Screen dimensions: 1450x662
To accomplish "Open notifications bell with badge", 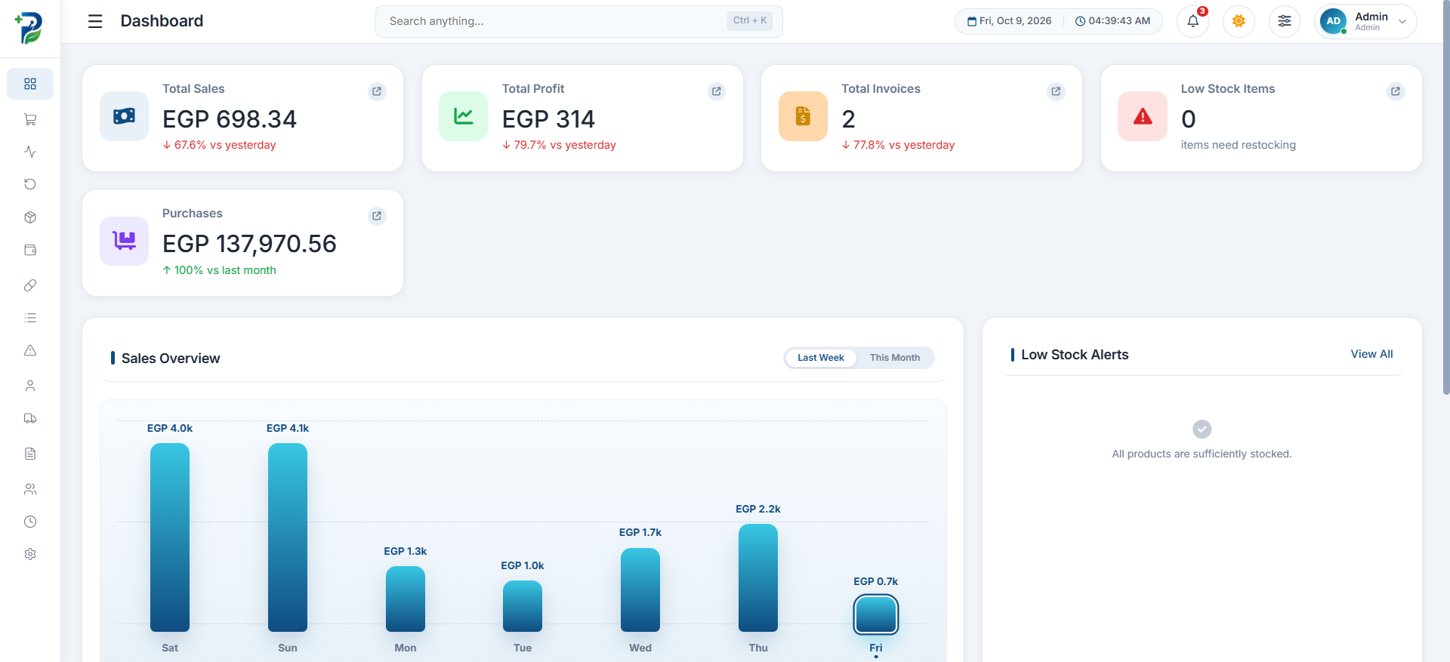I will pos(1193,21).
